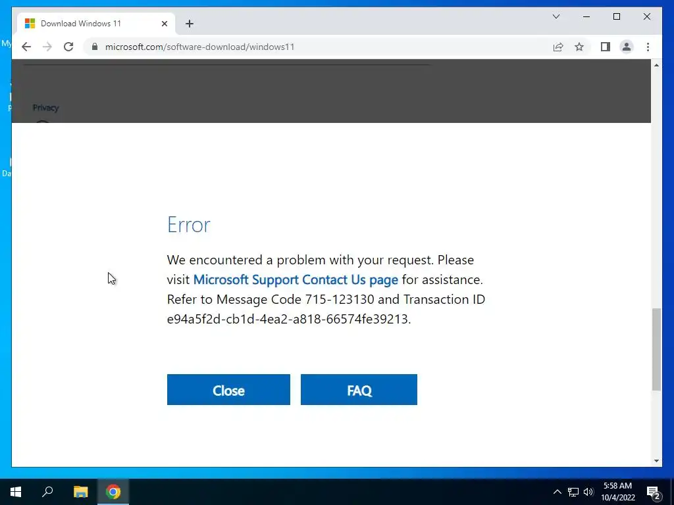Select the Download Windows 11 tab

[x=96, y=24]
